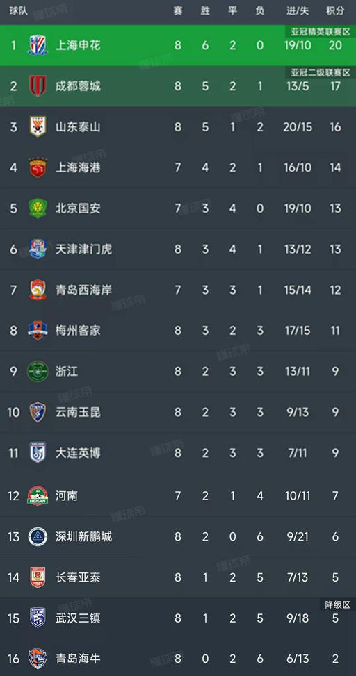356x676 pixels.
Task: Select the 梅州客家 team crest
Action: 38,331
